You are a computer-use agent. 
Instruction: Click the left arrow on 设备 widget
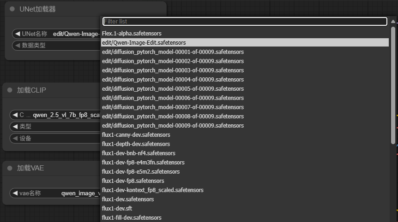coord(15,138)
